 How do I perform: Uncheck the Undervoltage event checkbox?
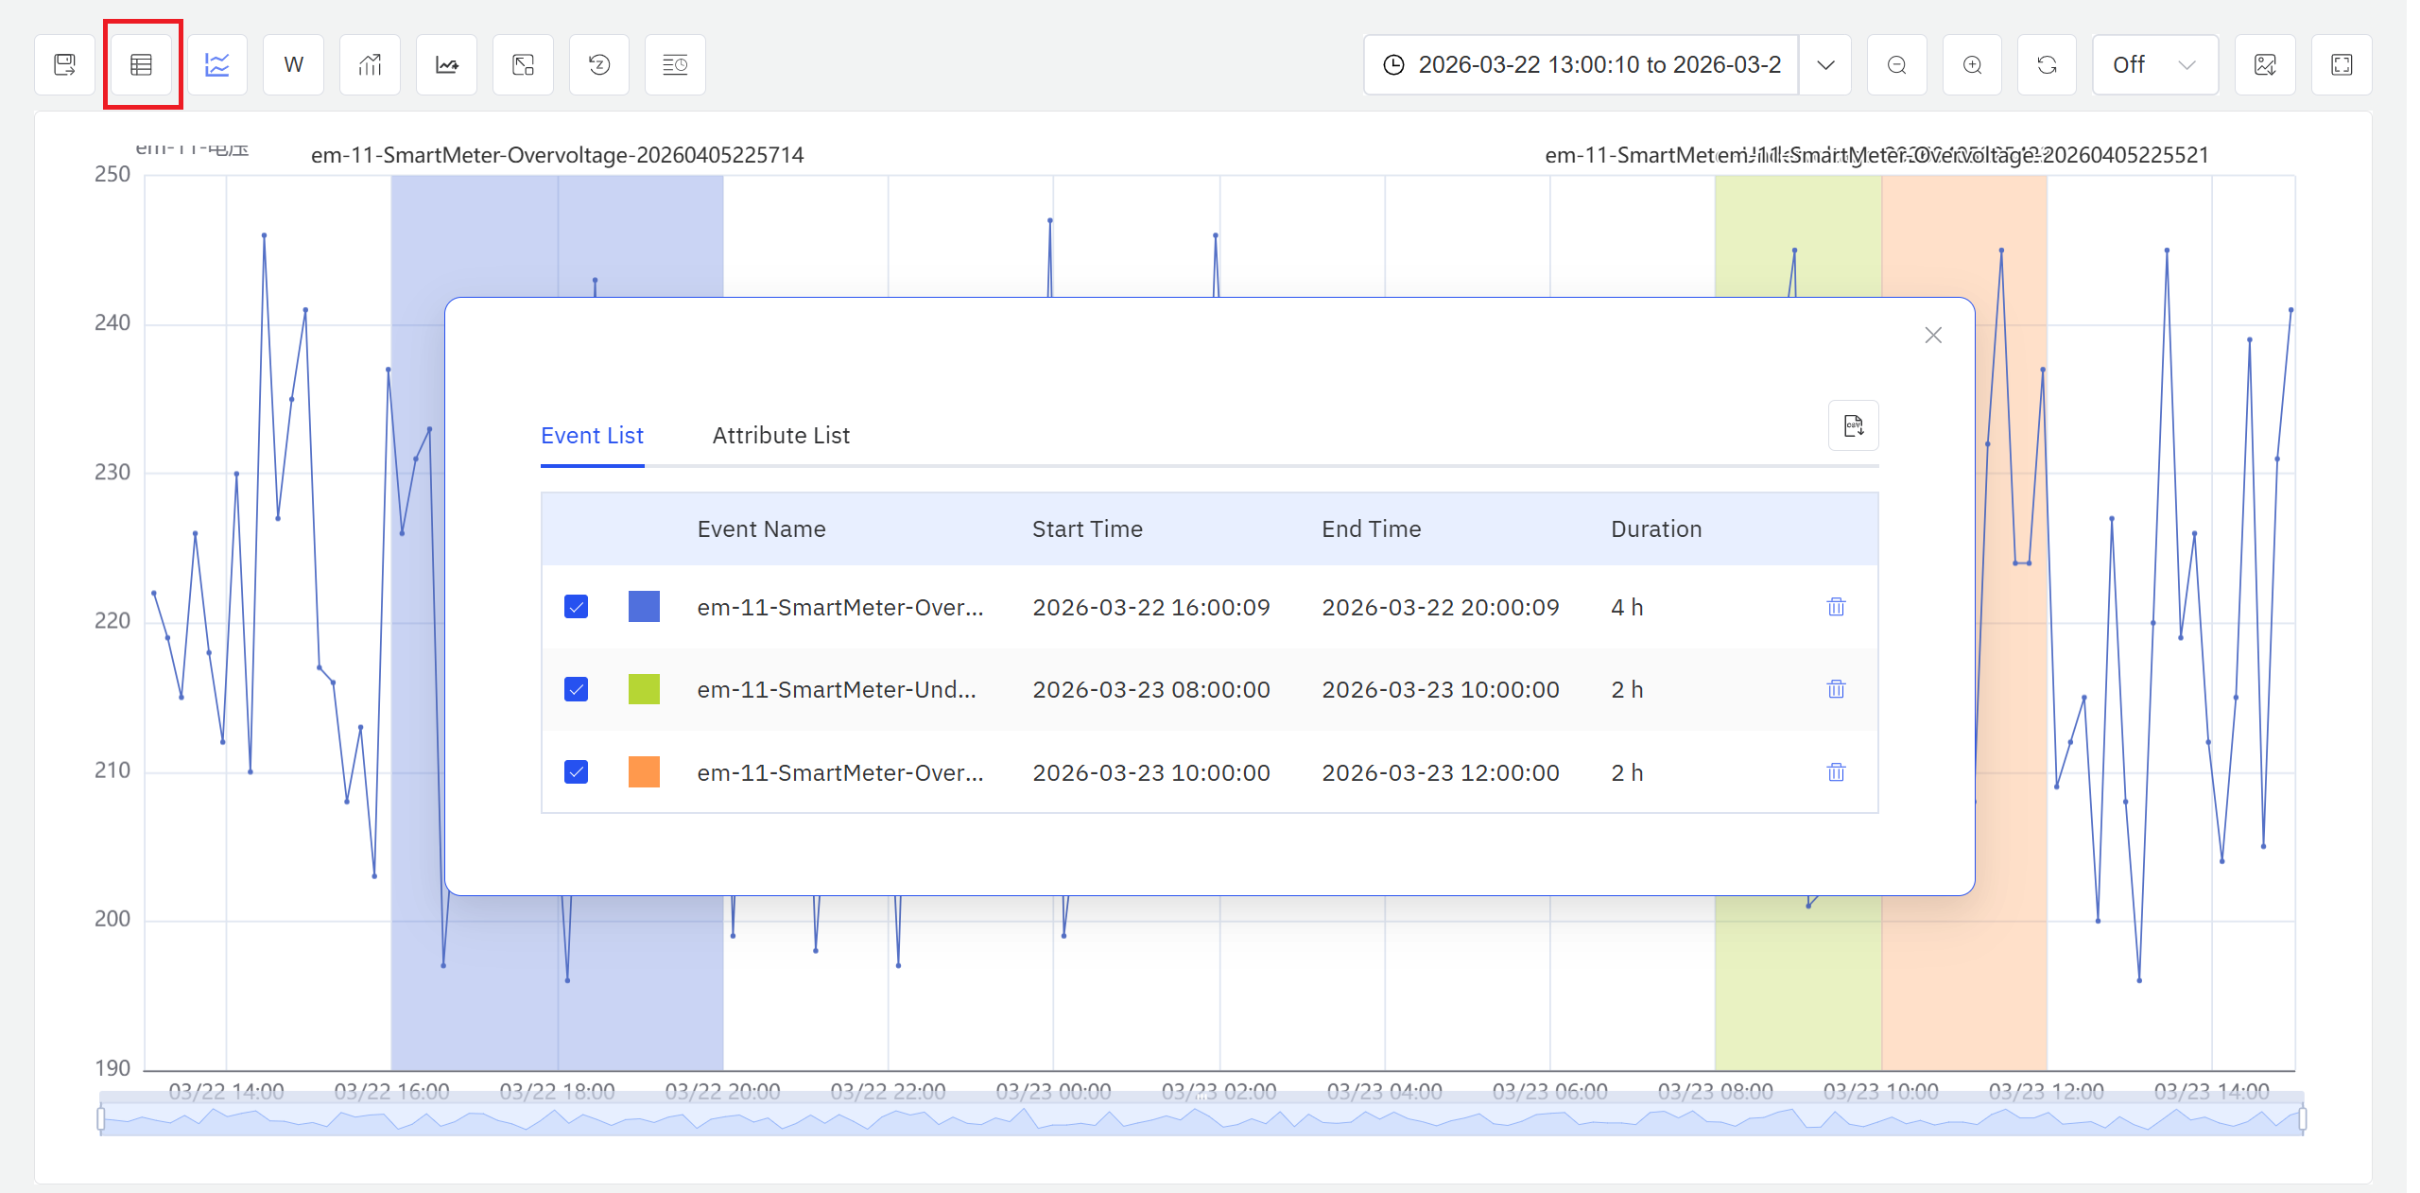[x=576, y=689]
